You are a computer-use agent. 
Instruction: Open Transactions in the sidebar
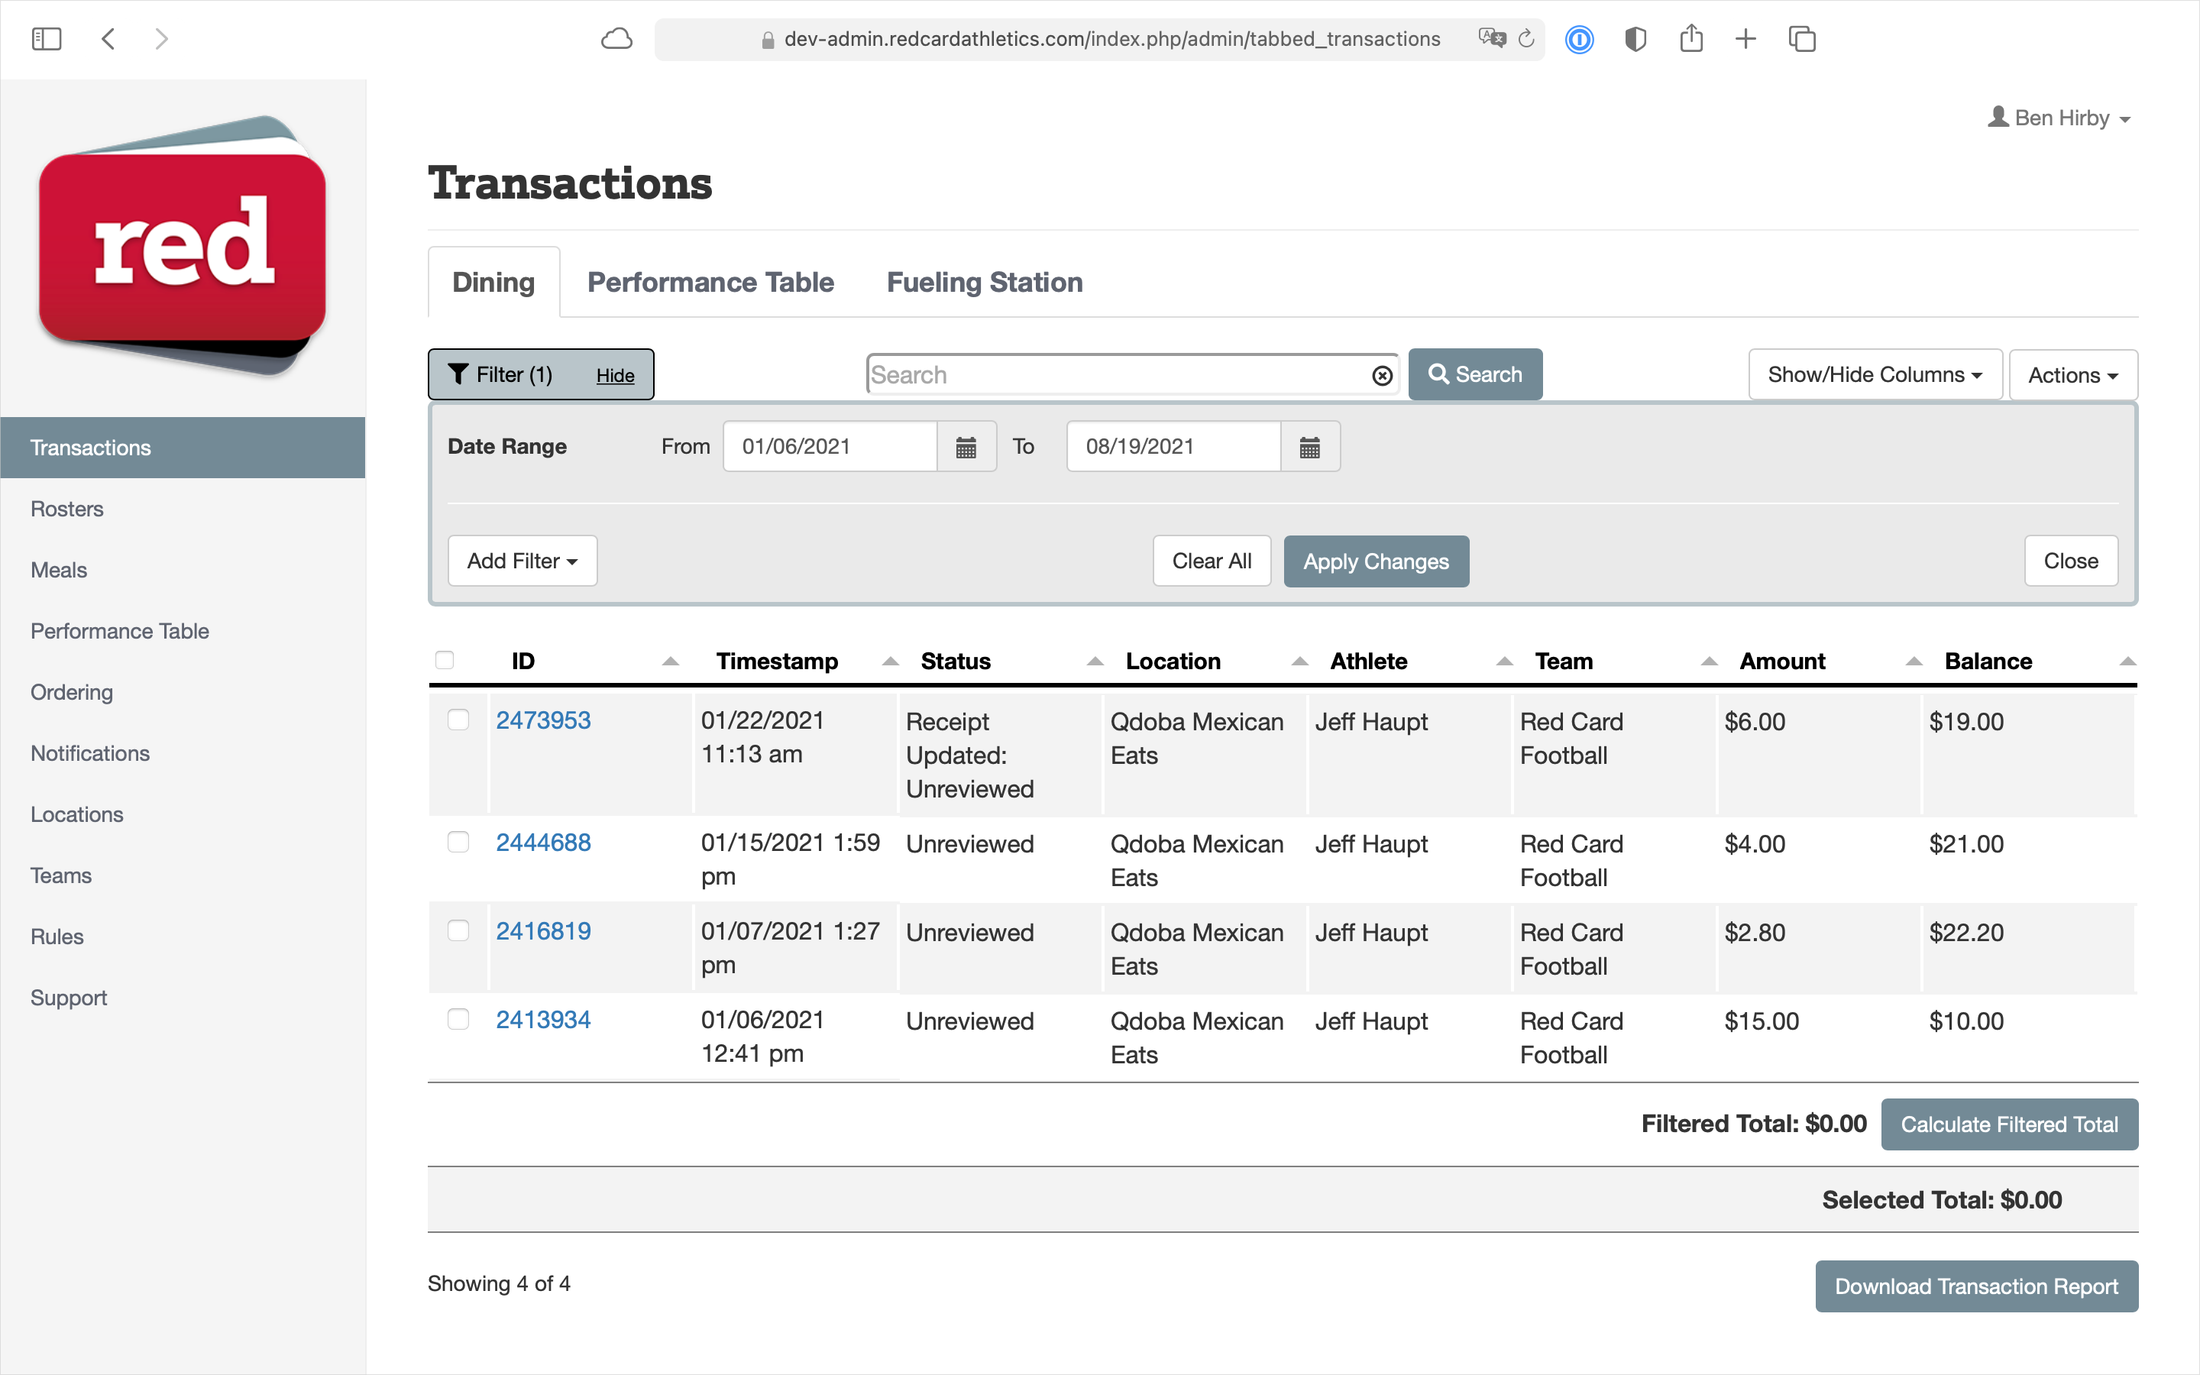(x=183, y=448)
